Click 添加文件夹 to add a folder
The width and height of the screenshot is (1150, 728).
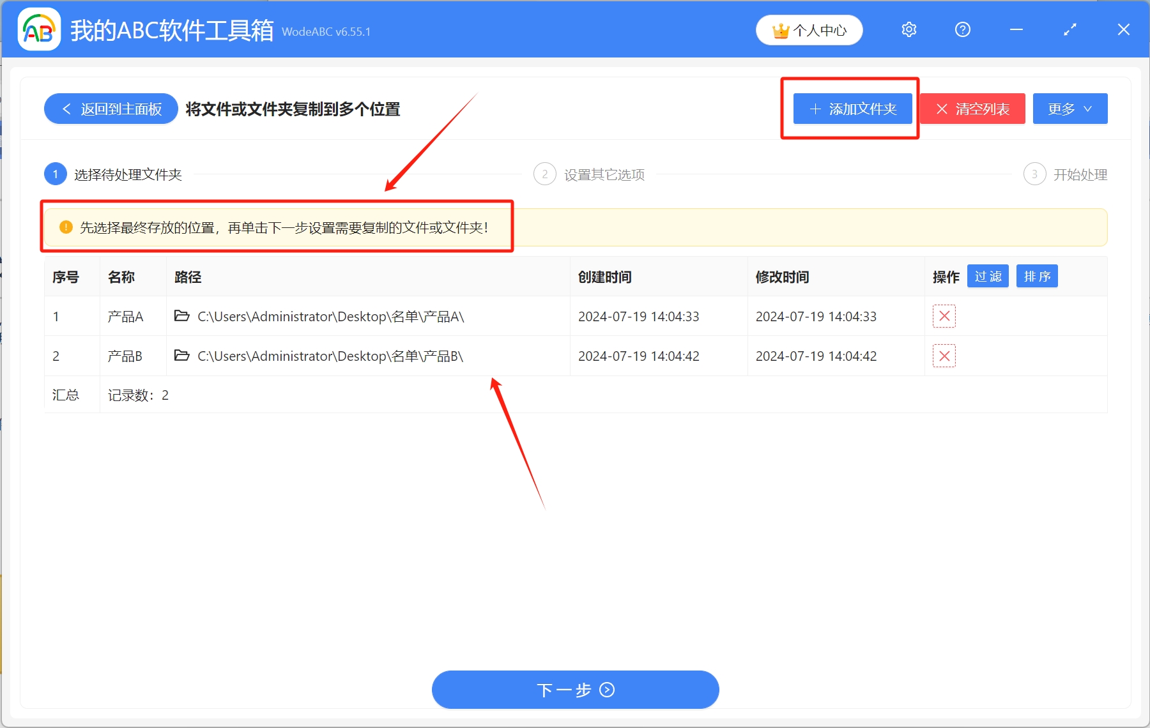(x=854, y=109)
